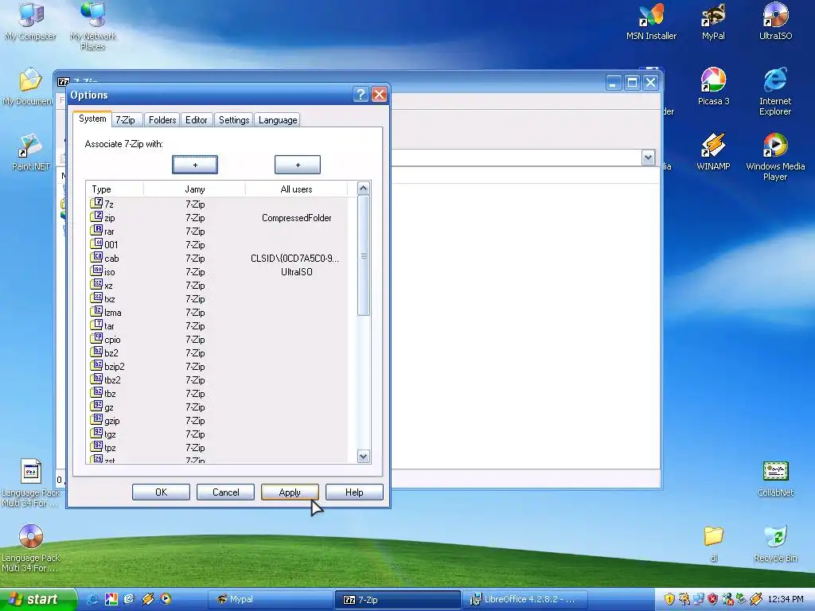Image resolution: width=815 pixels, height=611 pixels.
Task: Apply the association changes
Action: [290, 492]
